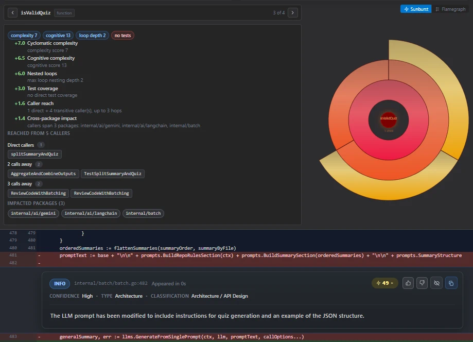Click the 'REACHED FROM 5 CALLERS' heading
Viewport: 473px width, 342px height.
(x=39, y=133)
